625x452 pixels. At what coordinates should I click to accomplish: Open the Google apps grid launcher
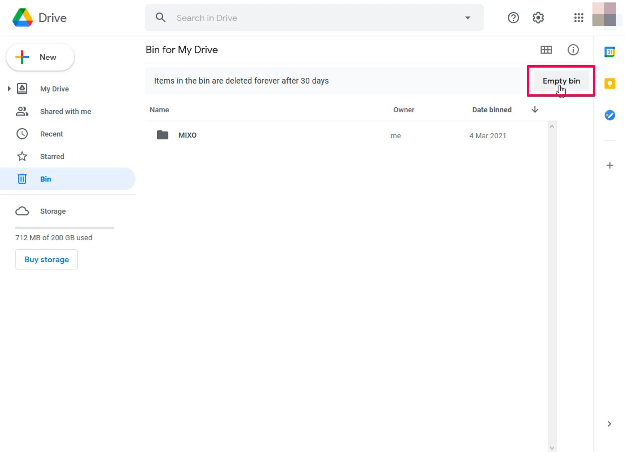click(578, 18)
